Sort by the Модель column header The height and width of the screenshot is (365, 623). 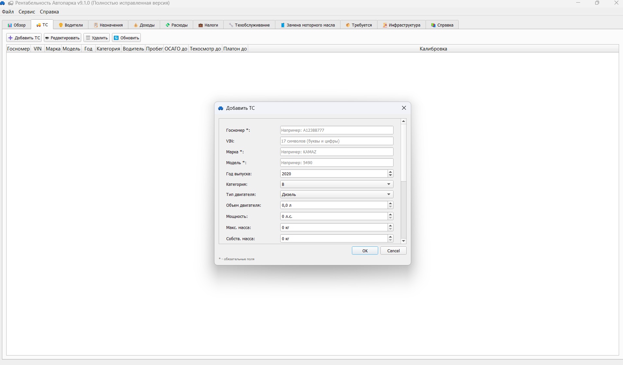pyautogui.click(x=71, y=48)
